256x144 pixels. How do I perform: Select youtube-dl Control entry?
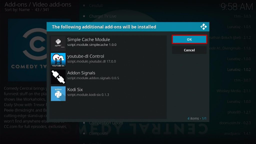click(x=108, y=60)
